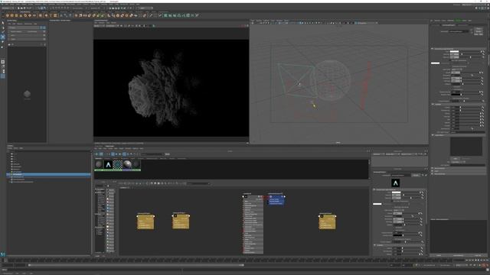Click the sphere wireframe in the viewport

tap(332, 80)
